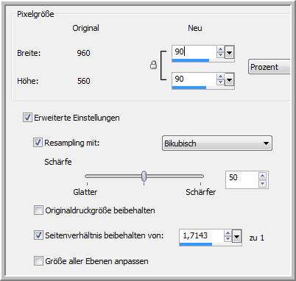Decrease sharpness value with down arrow
This screenshot has width=296, height=281.
[x=262, y=184]
